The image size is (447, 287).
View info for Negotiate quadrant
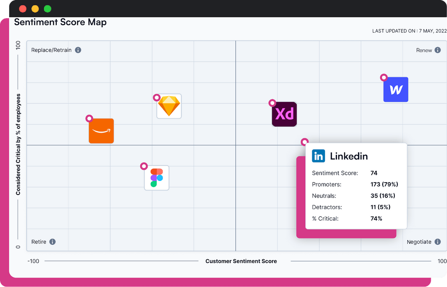[437, 241]
